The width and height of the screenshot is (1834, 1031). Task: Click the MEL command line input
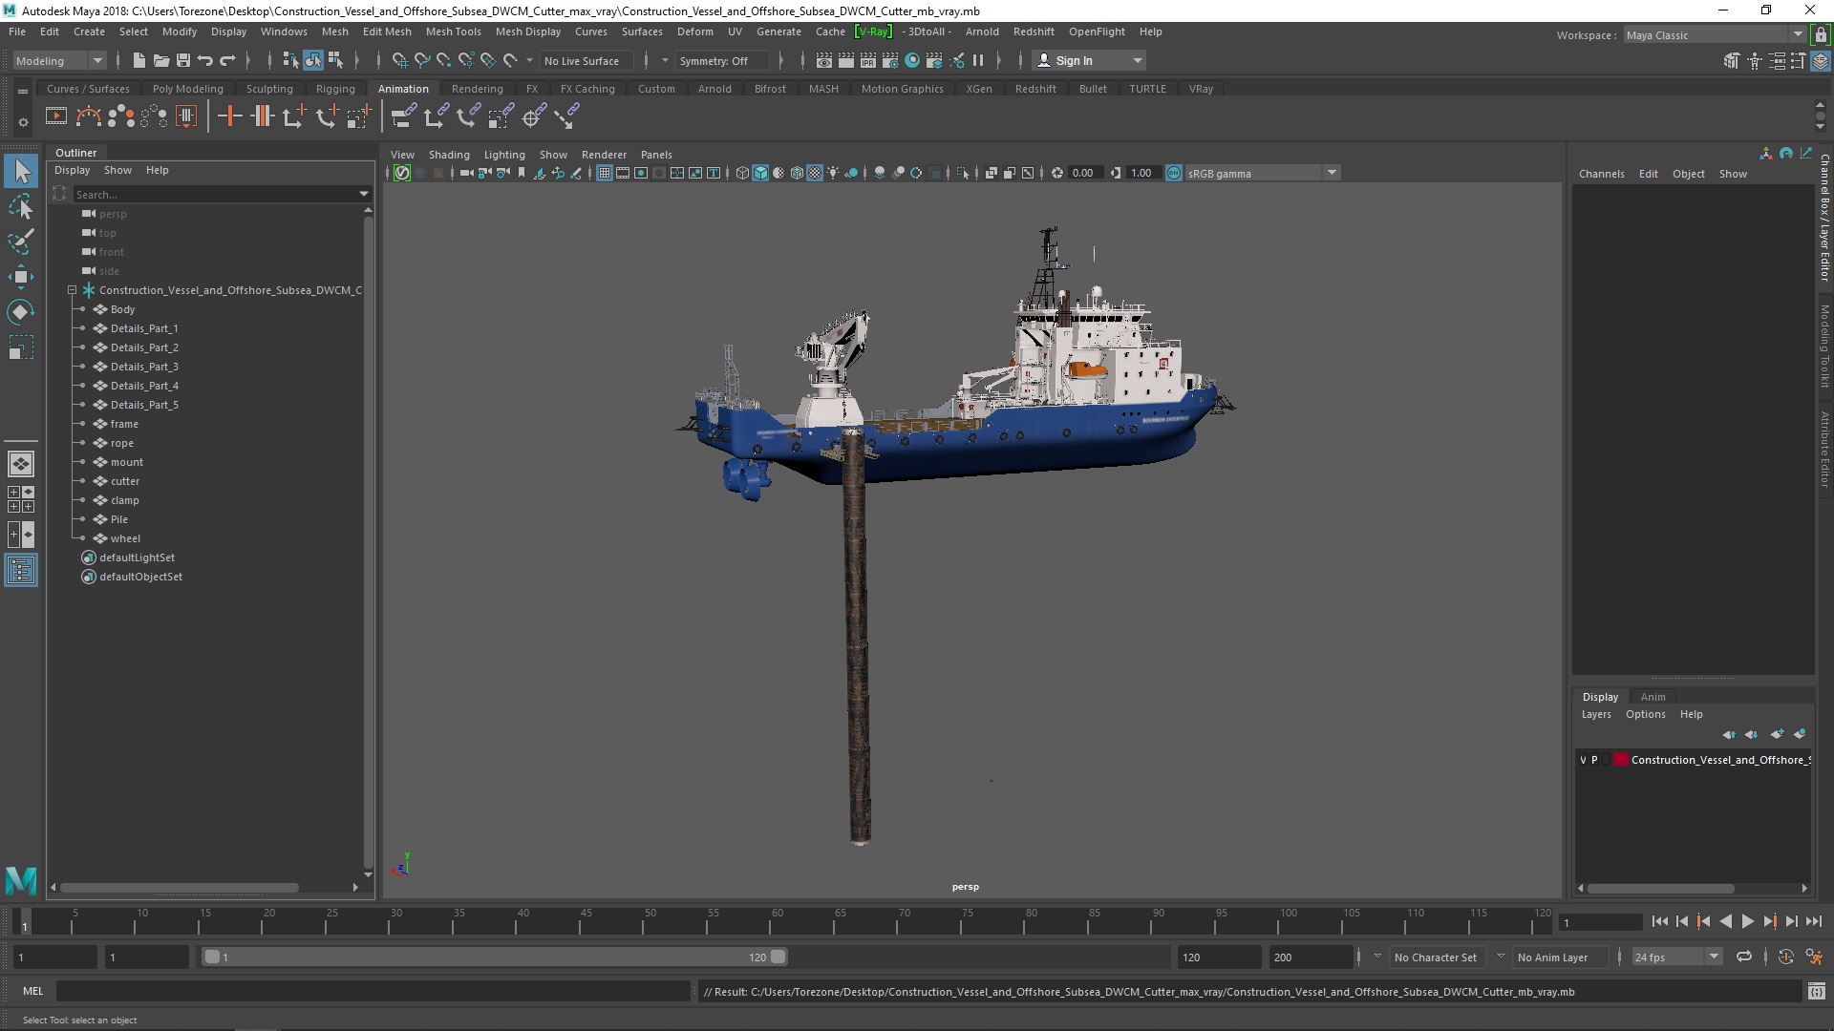[x=373, y=992]
